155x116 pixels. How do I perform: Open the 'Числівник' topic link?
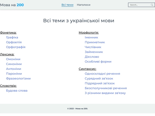[93, 47]
